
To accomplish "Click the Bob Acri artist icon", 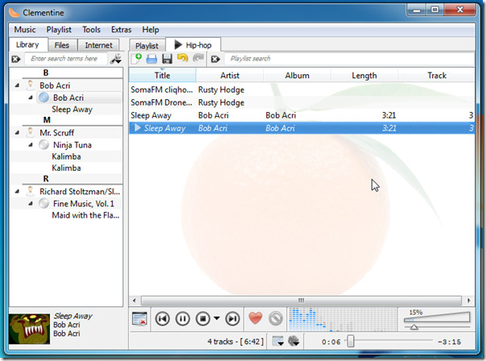I will (31, 85).
